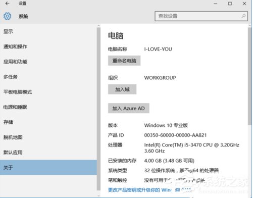Select the highlighted 关于 item
253x198 pixels.
click(48, 167)
